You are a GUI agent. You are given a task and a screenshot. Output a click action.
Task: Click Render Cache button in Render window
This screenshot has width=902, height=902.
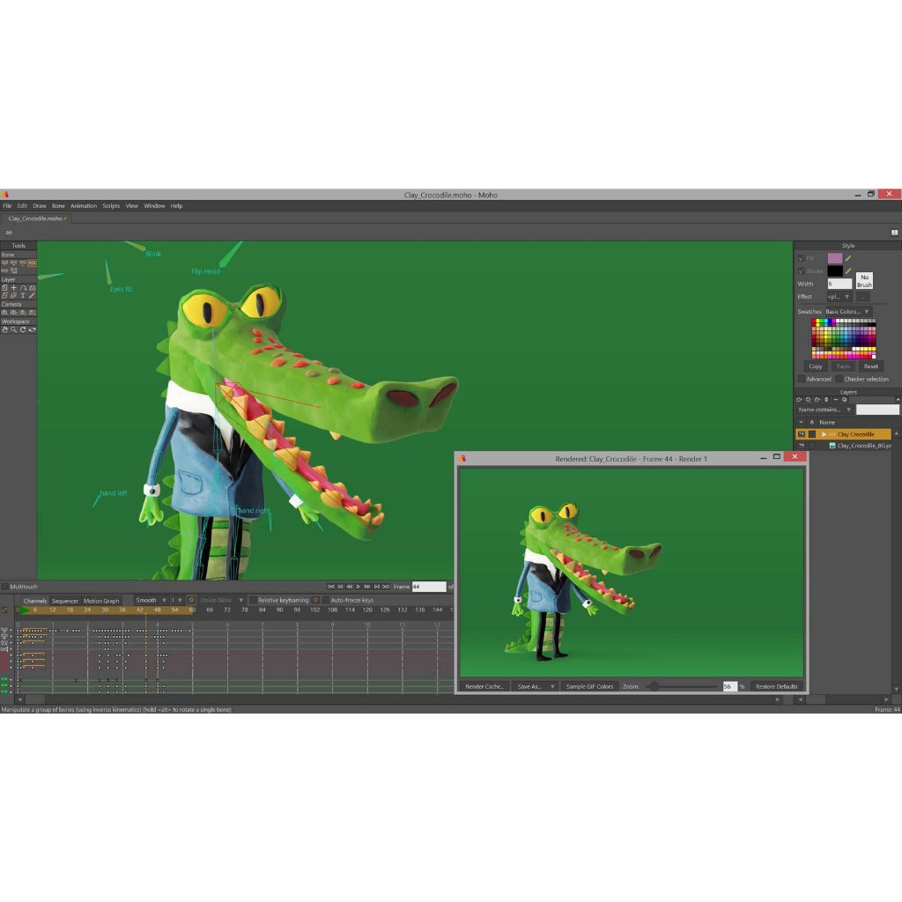coord(484,686)
